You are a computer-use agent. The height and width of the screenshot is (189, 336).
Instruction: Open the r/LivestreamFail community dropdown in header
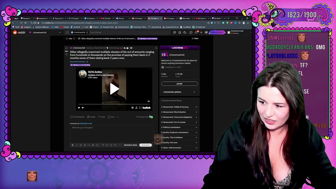click(45, 33)
